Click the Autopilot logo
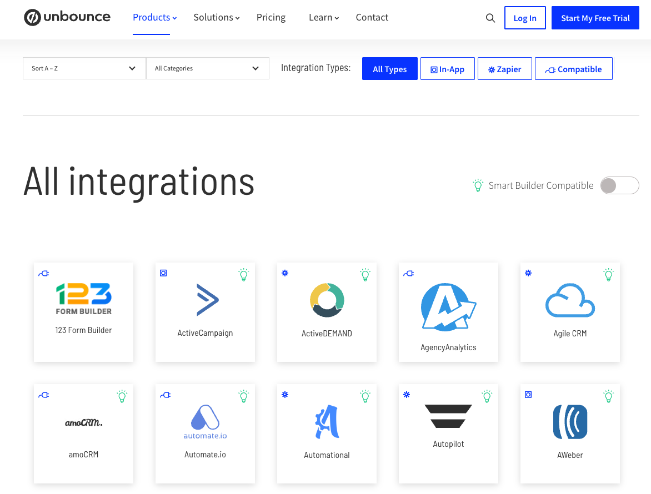 [448, 416]
